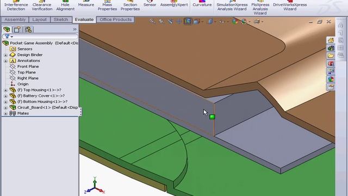The width and height of the screenshot is (348, 196).
Task: Expand the Battery Cover component
Action: tap(5, 96)
